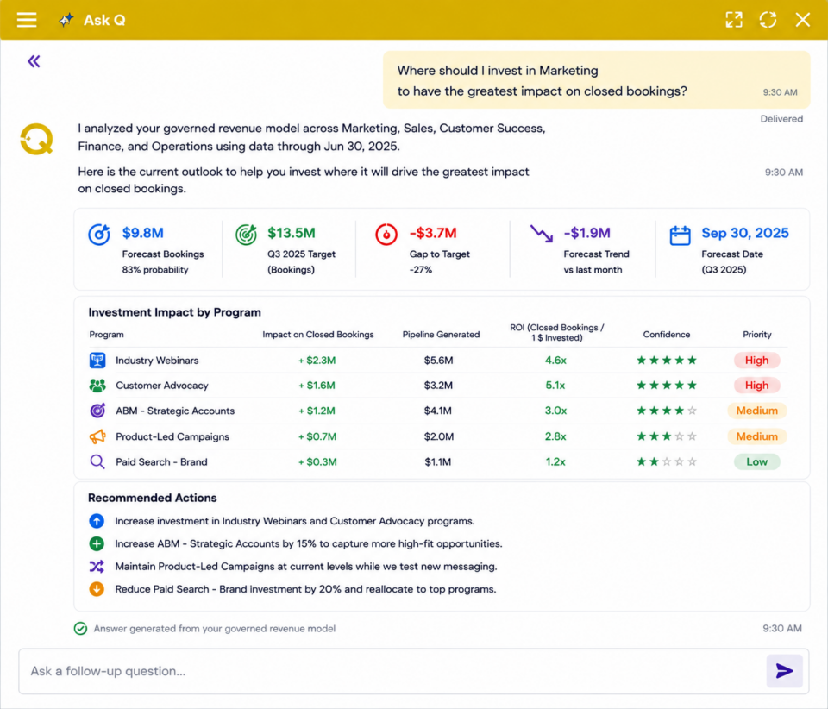The height and width of the screenshot is (709, 828).
Task: Click the Customer Advocacy people icon
Action: click(x=97, y=386)
